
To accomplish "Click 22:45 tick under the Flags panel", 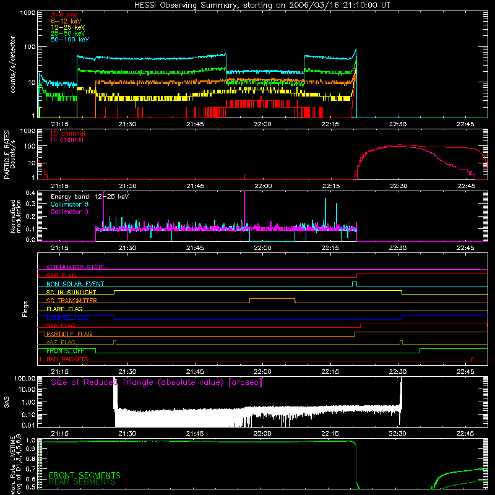I will coord(465,372).
